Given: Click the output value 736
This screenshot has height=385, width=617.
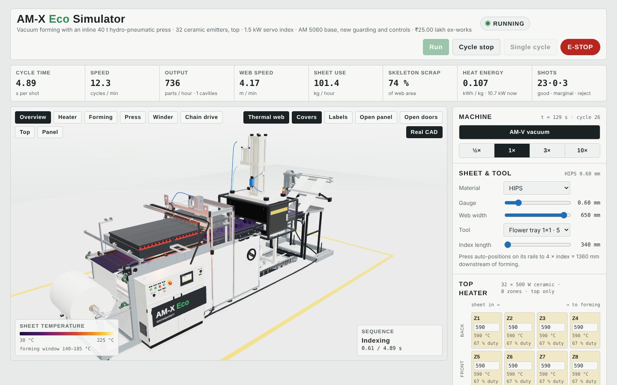Looking at the screenshot, I should click(173, 83).
